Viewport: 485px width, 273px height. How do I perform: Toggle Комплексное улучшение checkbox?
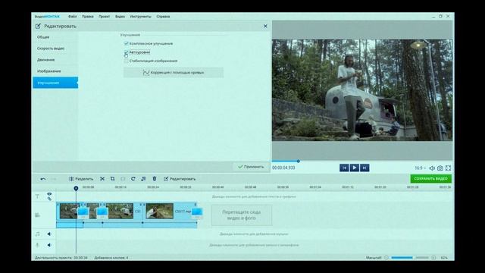(126, 44)
